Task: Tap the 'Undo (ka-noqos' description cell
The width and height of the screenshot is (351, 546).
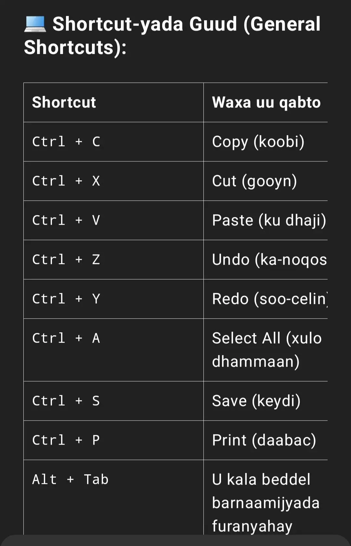Action: (266, 260)
